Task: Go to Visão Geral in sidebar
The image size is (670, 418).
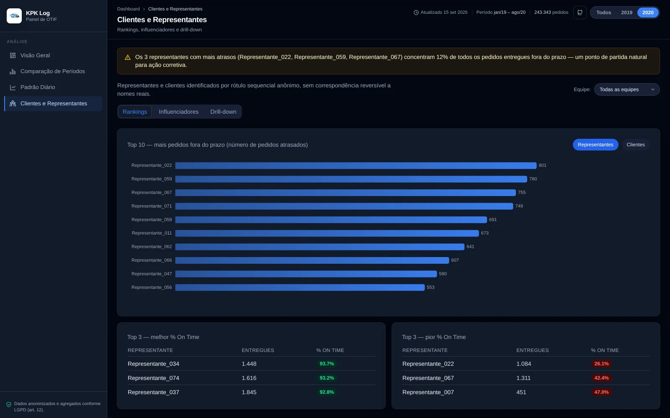Action: [53, 55]
